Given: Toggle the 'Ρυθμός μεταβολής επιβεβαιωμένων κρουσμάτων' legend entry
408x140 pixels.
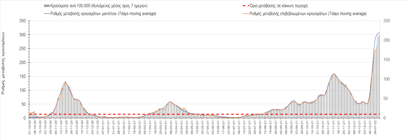Looking at the screenshot, I should pos(308,14).
